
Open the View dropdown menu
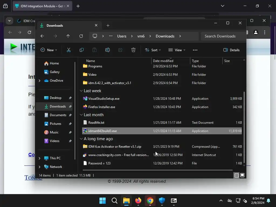pyautogui.click(x=177, y=50)
